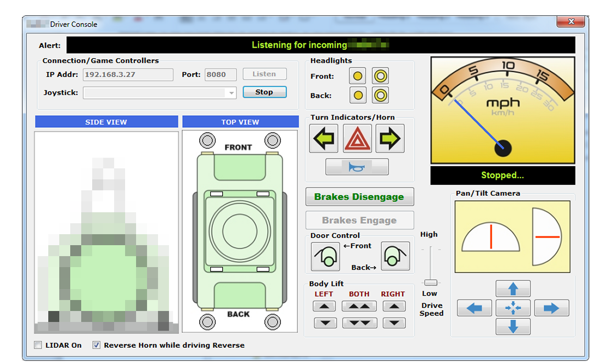Pan camera up with up arrow
Screen dimensions: 609x362
point(513,289)
